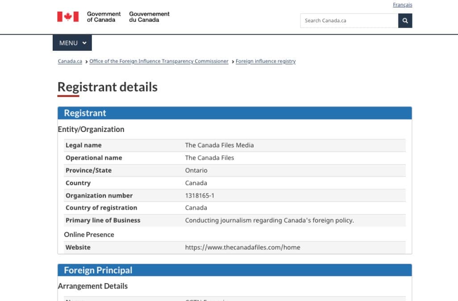Viewport: 458px width, 301px height.
Task: Select the text The Canada Files Media
Action: click(219, 145)
